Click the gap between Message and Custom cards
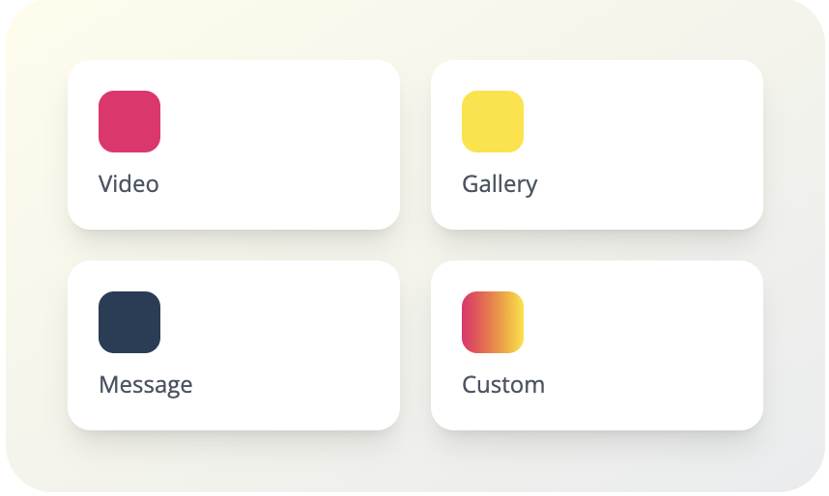The width and height of the screenshot is (829, 496). tap(415, 345)
